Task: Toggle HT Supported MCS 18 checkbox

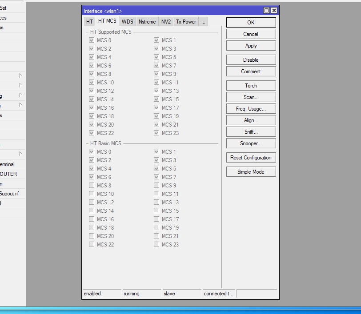Action: point(92,116)
